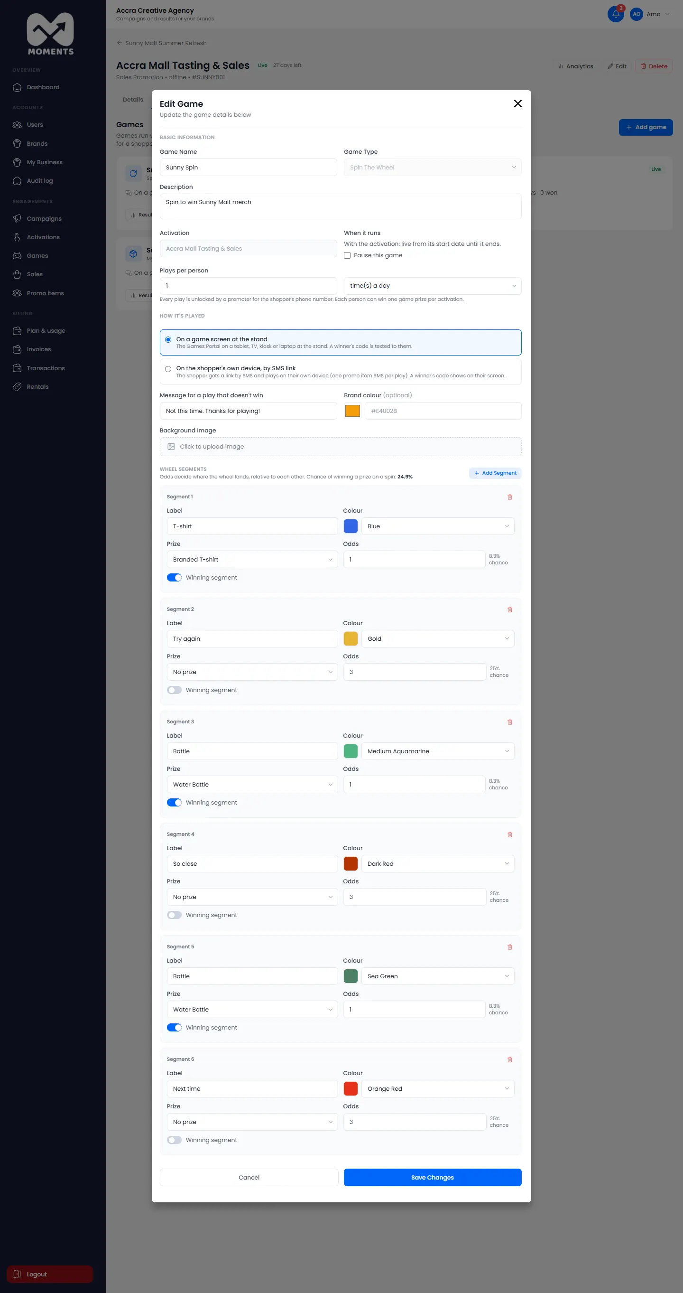Image resolution: width=683 pixels, height=1293 pixels.
Task: Click the Cancel button
Action: 249,1177
